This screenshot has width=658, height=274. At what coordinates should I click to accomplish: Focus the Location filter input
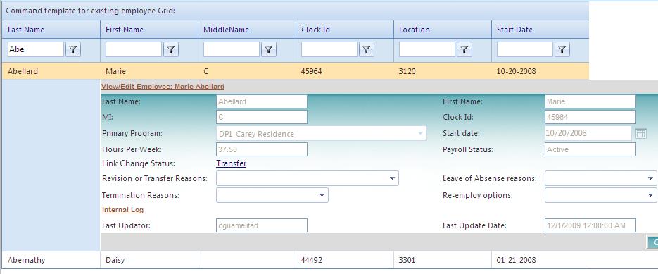(x=426, y=49)
